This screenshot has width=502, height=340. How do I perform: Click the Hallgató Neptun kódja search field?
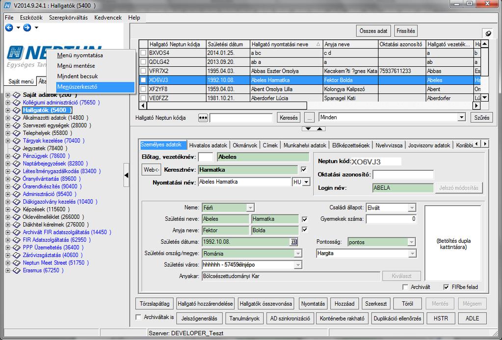[241, 118]
